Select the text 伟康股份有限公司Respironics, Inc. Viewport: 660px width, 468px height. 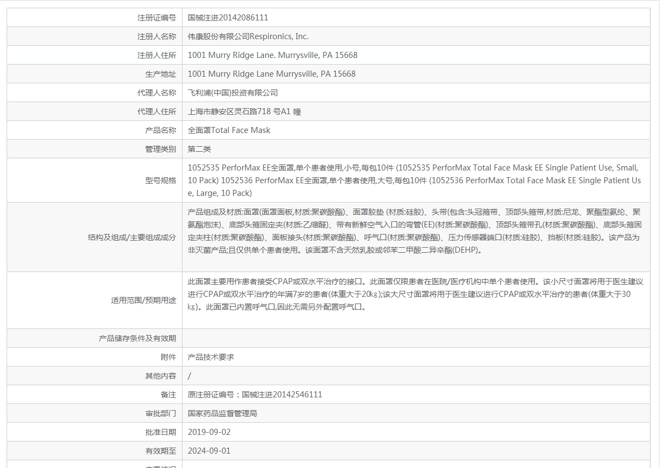tap(248, 36)
